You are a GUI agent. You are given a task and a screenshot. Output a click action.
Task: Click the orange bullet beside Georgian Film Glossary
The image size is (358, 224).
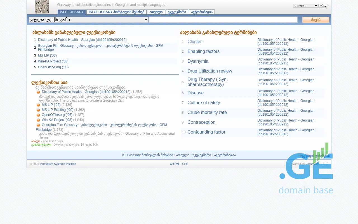coord(38,125)
